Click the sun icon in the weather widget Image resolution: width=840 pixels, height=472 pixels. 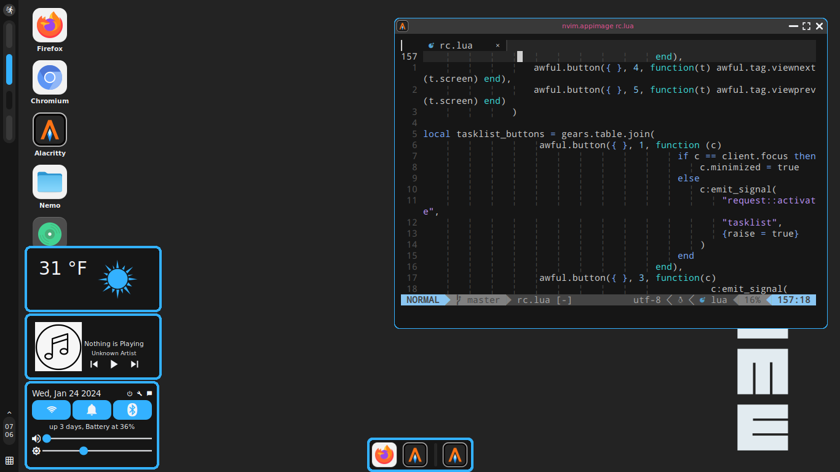pyautogui.click(x=117, y=278)
